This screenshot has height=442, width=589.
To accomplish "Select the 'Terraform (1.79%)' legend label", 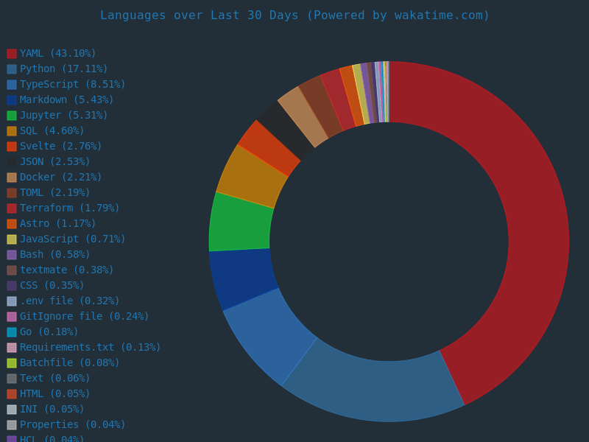I will [69, 208].
